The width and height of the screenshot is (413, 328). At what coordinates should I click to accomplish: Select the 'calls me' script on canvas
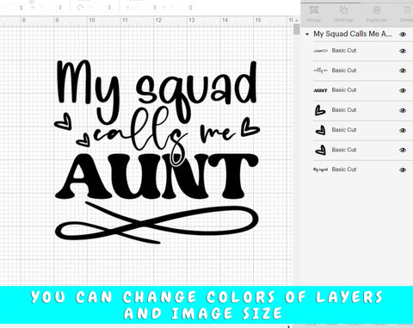coord(165,135)
